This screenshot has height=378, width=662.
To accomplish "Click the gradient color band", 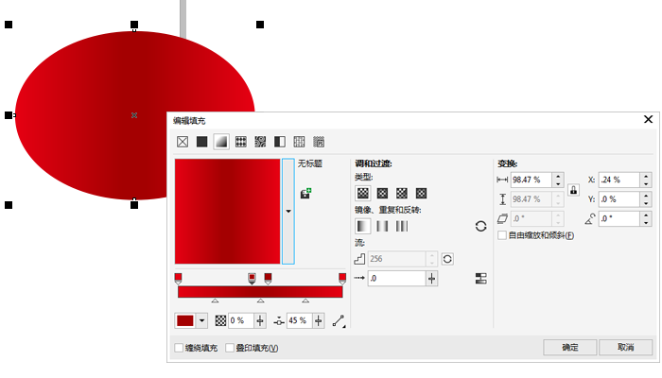I will [x=260, y=292].
